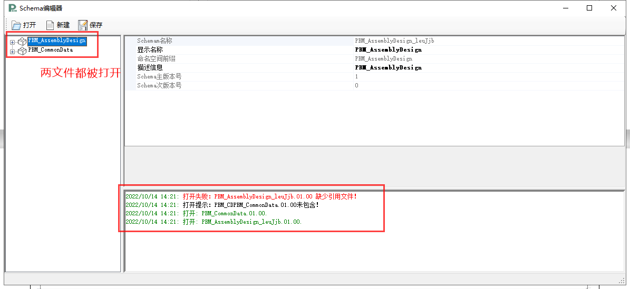This screenshot has height=289, width=630.
Task: Click the 新建 toolbar button label
Action: 63,25
